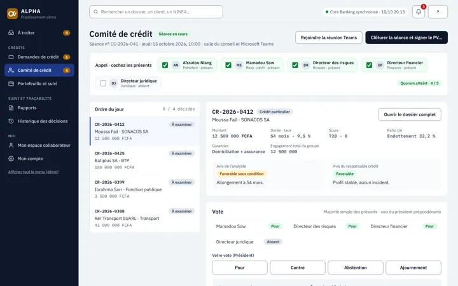Open the Rapports section
Image resolution: width=458 pixels, height=286 pixels.
tap(39, 107)
